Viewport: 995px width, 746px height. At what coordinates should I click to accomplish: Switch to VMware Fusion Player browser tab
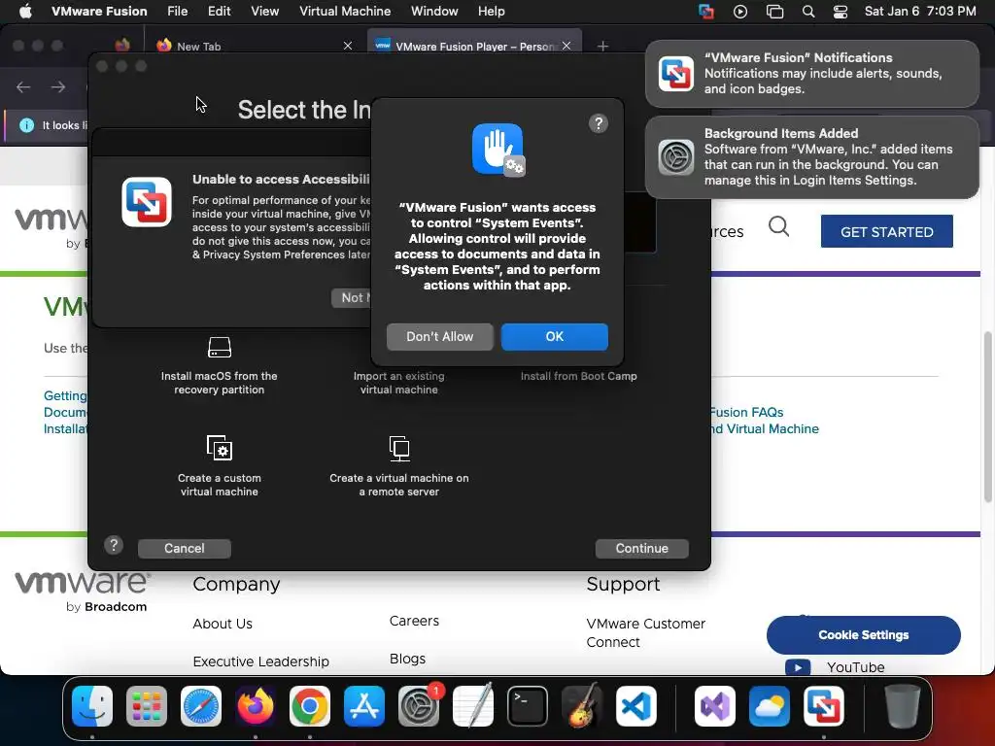[473, 46]
